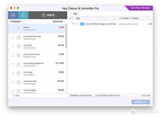Click the R icon of com.9031 row
This screenshot has width=161, height=117.
point(19,46)
